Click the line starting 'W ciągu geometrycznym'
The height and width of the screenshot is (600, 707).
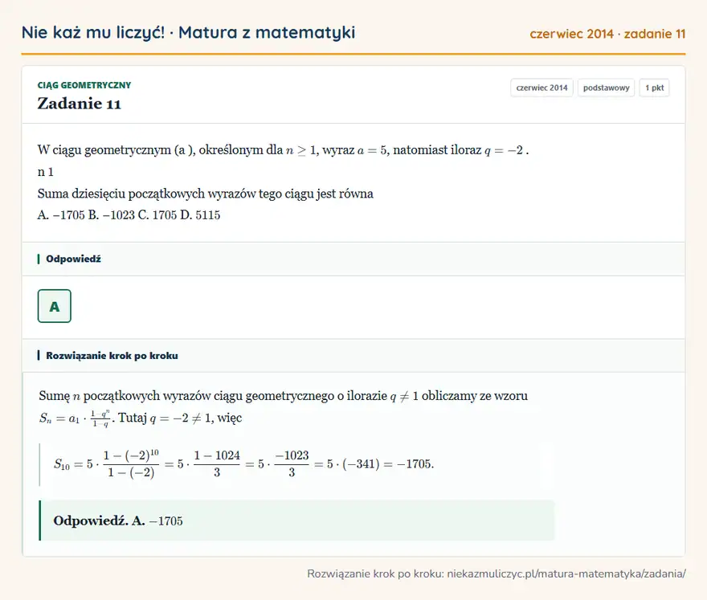coord(283,150)
